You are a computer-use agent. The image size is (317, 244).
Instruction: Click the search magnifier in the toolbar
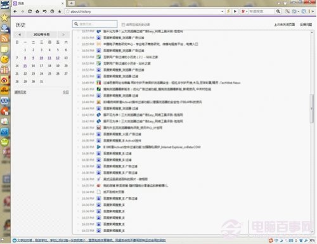278,11
